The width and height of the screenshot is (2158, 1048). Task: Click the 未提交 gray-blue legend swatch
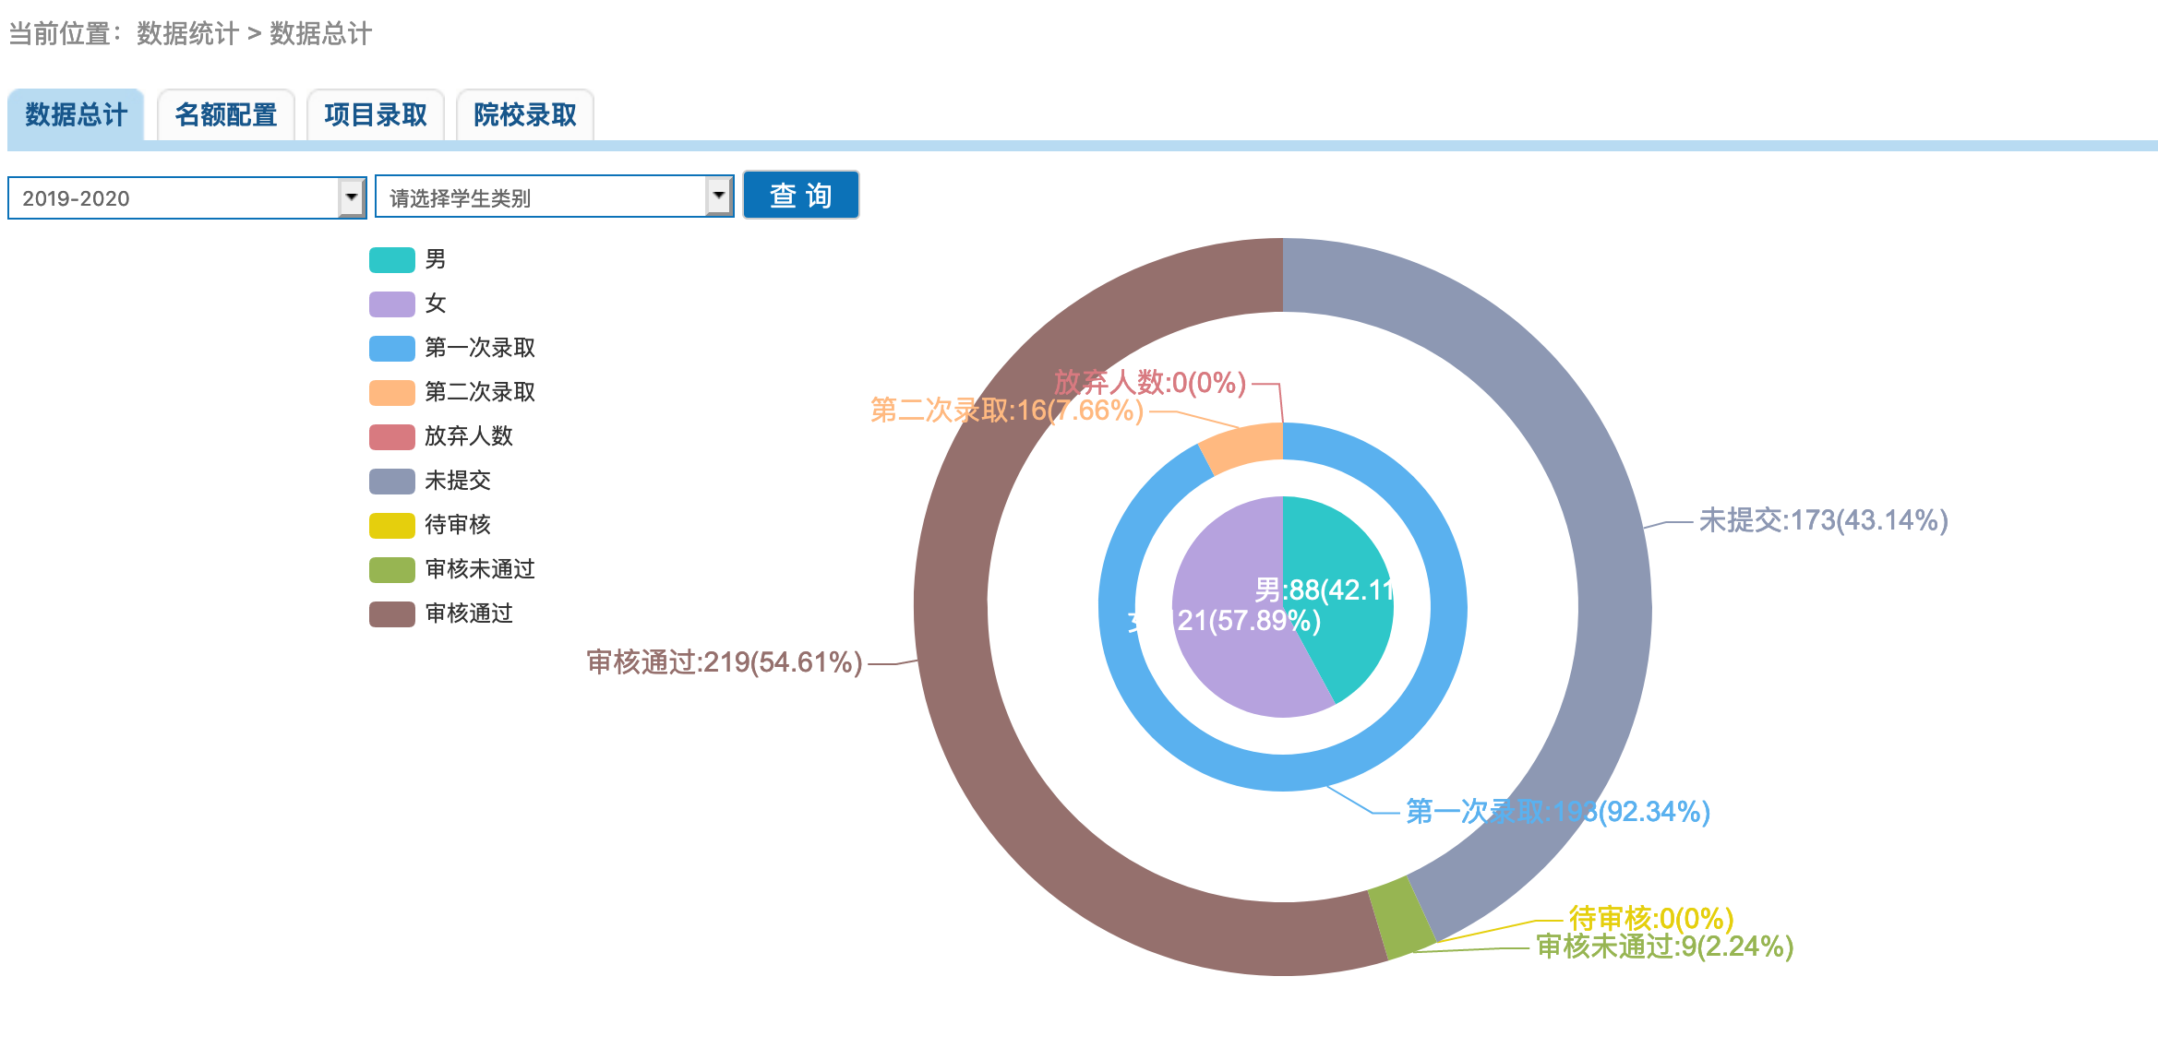click(392, 482)
